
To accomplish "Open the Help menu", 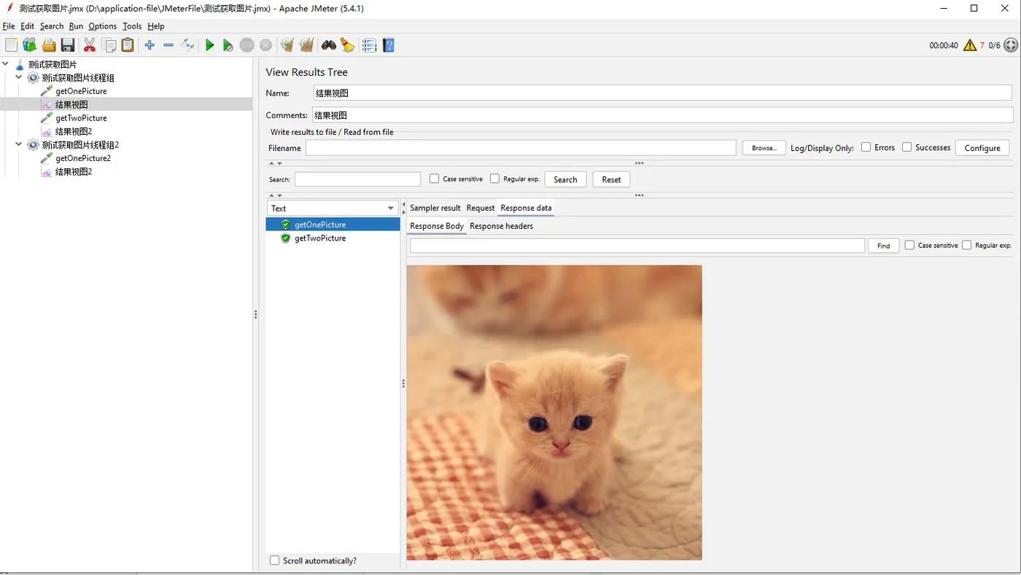I will pyautogui.click(x=156, y=26).
